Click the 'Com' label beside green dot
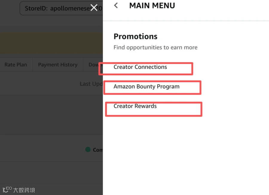Image resolution: width=269 pixels, height=195 pixels. [x=98, y=150]
